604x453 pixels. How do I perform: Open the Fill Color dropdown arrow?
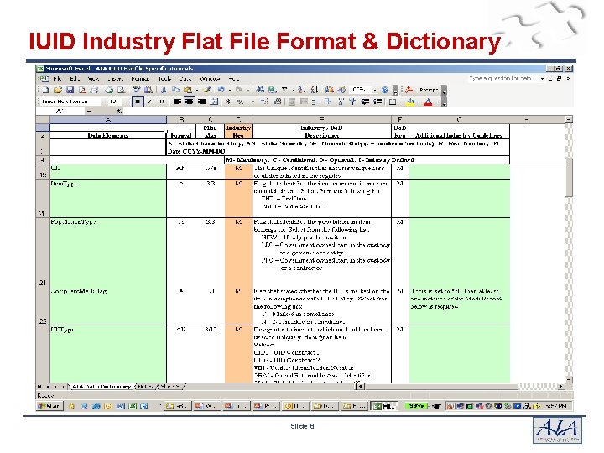[x=419, y=102]
